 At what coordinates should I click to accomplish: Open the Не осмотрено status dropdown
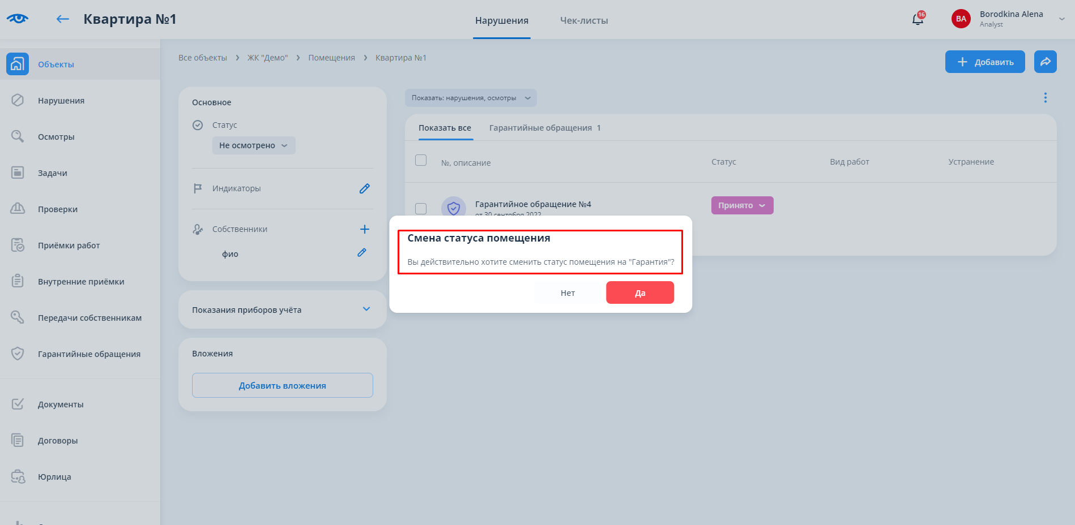tap(253, 145)
